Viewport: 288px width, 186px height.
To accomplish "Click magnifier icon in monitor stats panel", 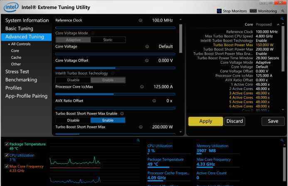I will pyautogui.click(x=282, y=140).
